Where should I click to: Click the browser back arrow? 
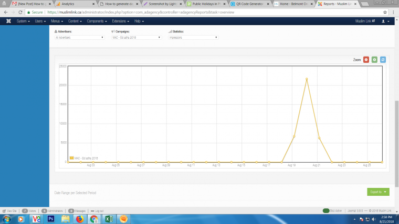point(6,12)
